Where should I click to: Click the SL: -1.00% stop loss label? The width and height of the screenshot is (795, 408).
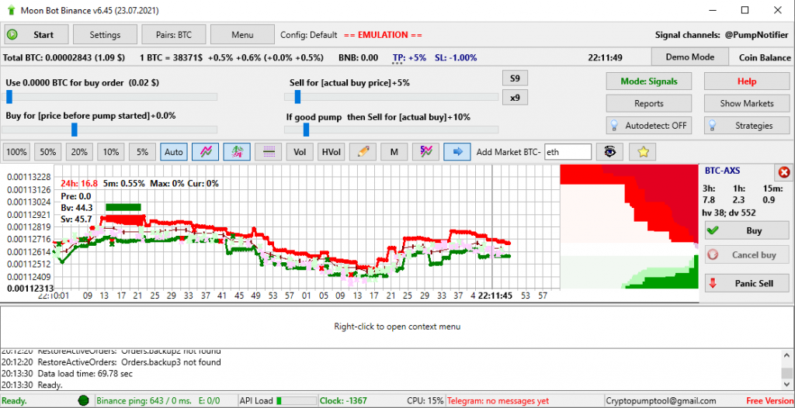(x=456, y=57)
